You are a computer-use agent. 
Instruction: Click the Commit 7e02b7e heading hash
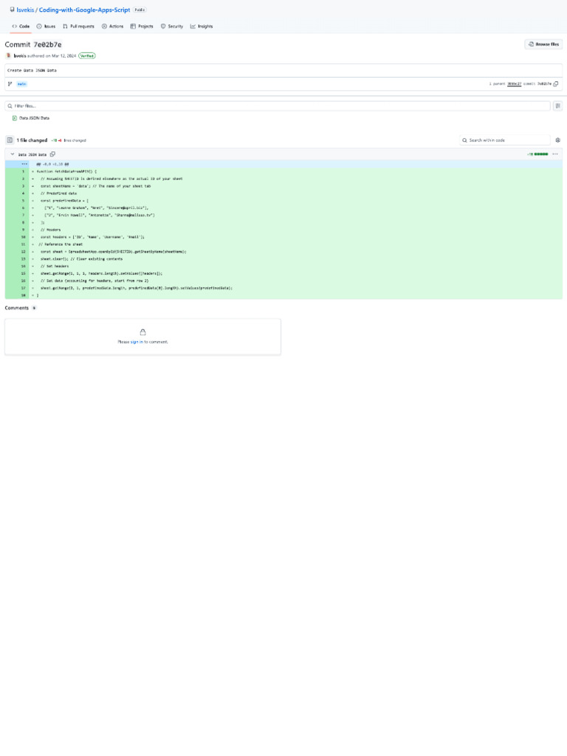coord(47,44)
